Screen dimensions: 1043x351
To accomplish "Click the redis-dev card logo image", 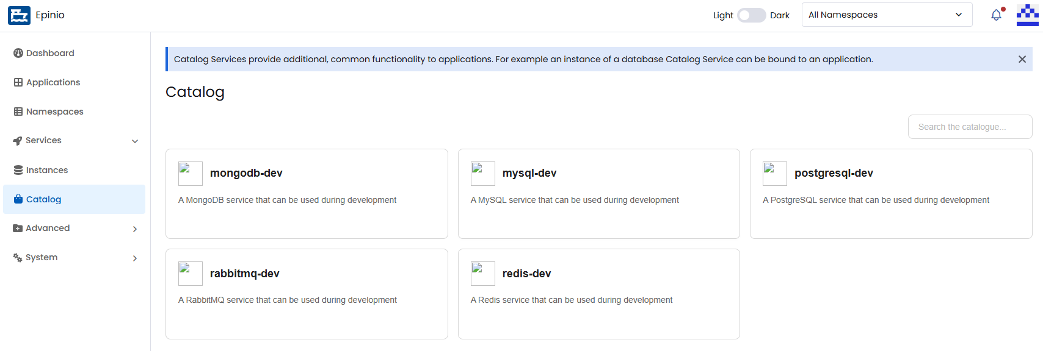I will tap(483, 274).
